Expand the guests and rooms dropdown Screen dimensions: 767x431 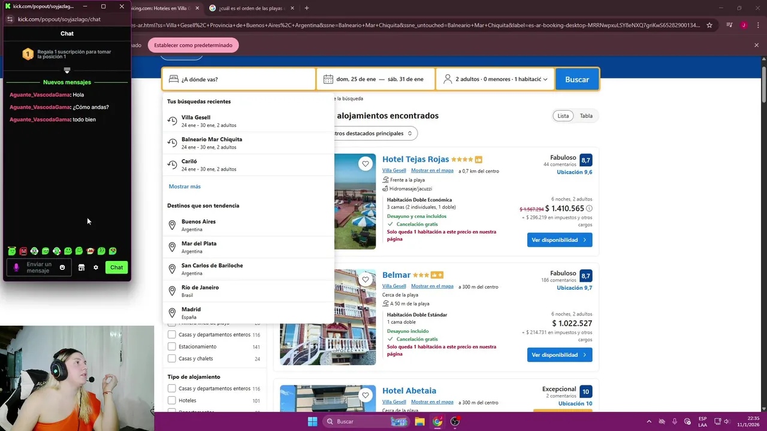click(495, 79)
